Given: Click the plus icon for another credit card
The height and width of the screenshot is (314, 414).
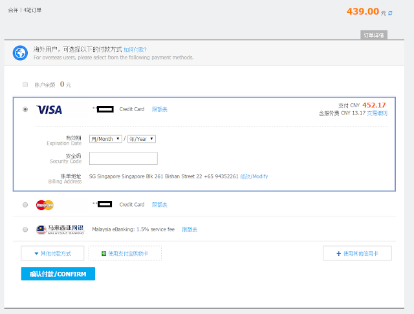Looking at the screenshot, I should pos(339,254).
